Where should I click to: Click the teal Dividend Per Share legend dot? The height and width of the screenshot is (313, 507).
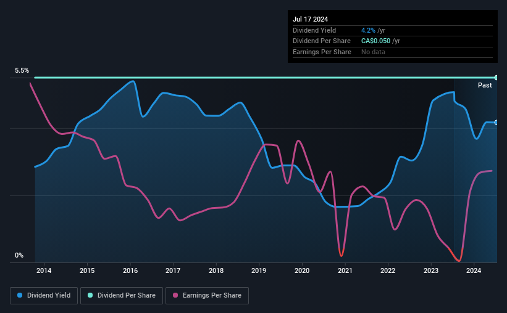coord(90,295)
